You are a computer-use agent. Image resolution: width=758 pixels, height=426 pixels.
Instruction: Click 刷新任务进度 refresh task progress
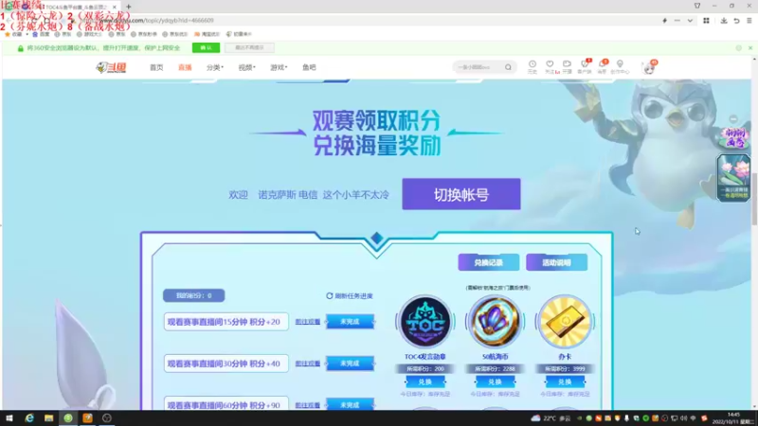point(349,295)
